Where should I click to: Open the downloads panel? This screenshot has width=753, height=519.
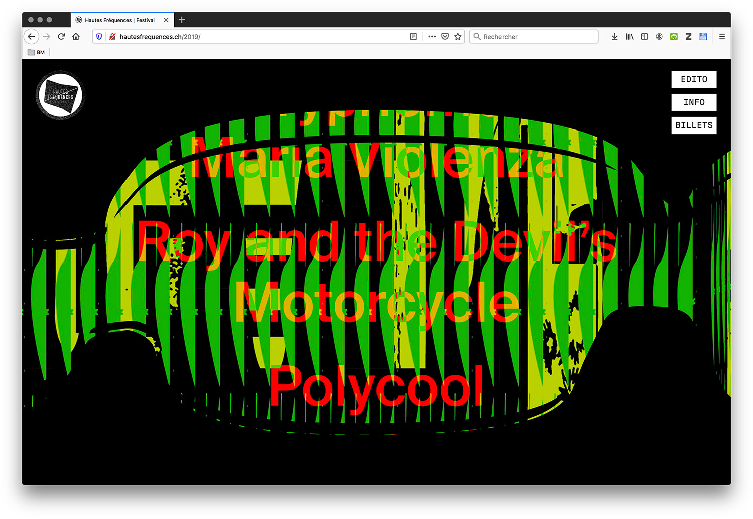point(614,37)
